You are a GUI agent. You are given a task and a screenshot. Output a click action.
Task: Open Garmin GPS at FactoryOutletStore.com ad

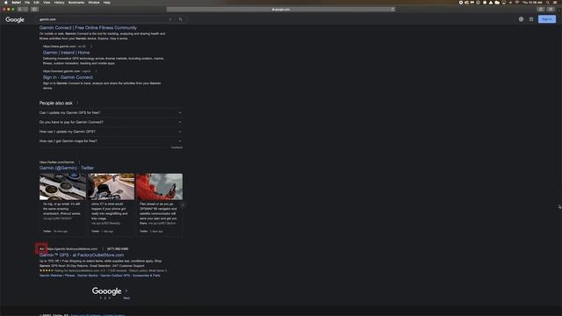tap(82, 255)
